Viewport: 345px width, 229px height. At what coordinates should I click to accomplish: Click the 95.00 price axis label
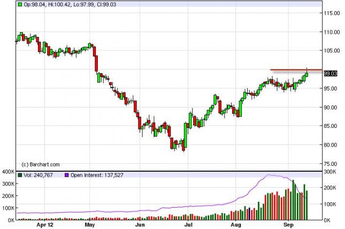[x=331, y=88]
